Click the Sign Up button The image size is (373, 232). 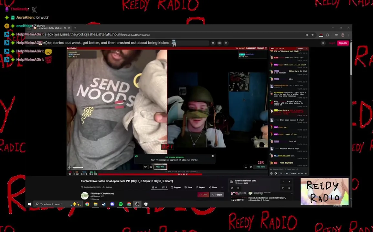click(x=343, y=43)
